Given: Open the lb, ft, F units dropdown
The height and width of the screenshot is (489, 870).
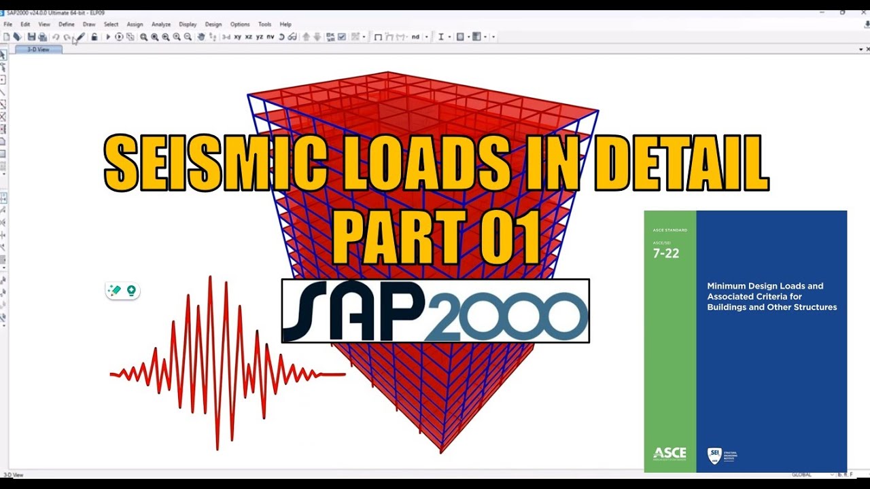Looking at the screenshot, I should [x=847, y=475].
